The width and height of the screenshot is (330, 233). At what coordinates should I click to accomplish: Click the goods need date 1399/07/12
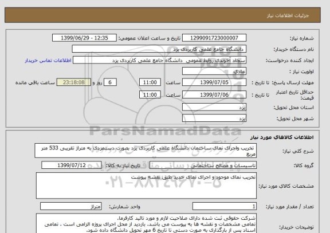point(72,165)
